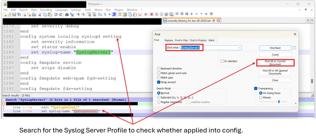Viewport: 316px width, 136px height.
Task: Tick the checkbox beside Find Next
Action: [294, 48]
